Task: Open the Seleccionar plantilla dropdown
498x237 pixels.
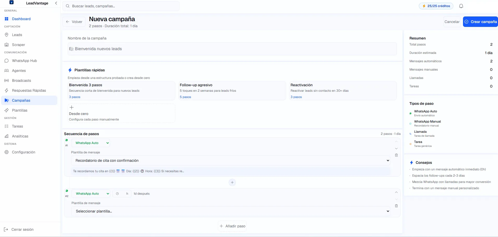Action: (x=231, y=211)
